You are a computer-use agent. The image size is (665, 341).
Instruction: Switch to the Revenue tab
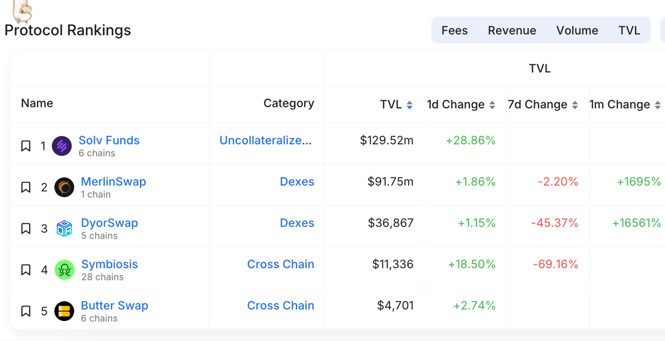pyautogui.click(x=512, y=30)
